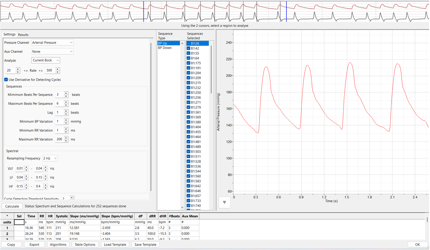Open the Pressure Channel dropdown
The image size is (430, 250).
click(x=52, y=43)
